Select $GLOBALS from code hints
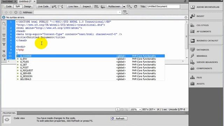Viewport: 224px width, 126px height. [x=90, y=79]
